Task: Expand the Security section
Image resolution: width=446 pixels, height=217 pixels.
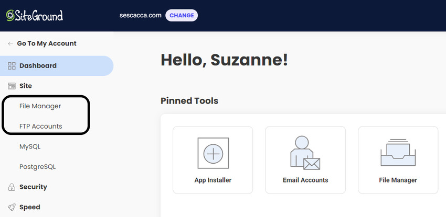Action: point(33,187)
